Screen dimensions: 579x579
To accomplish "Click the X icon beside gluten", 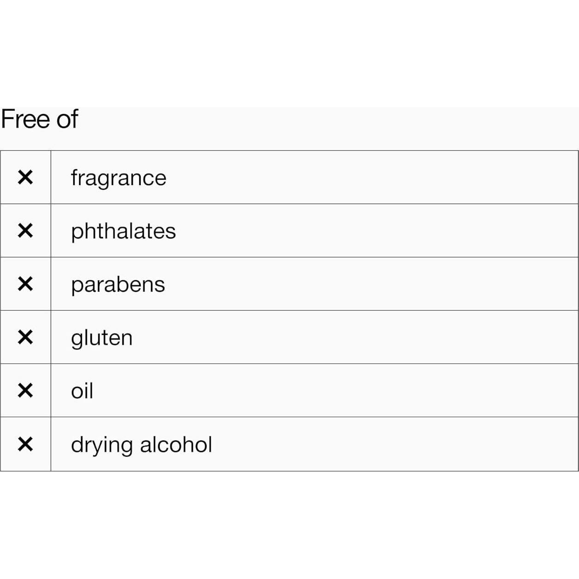I will (25, 337).
